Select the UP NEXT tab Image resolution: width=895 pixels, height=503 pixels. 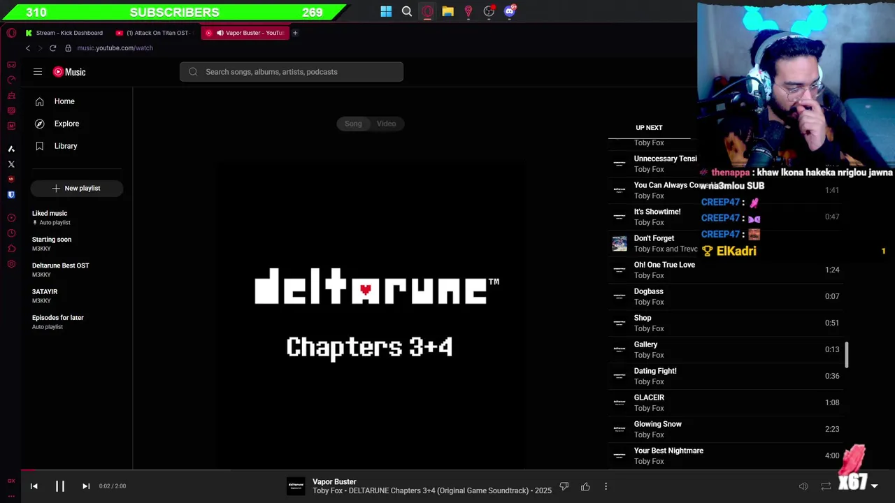tap(649, 128)
